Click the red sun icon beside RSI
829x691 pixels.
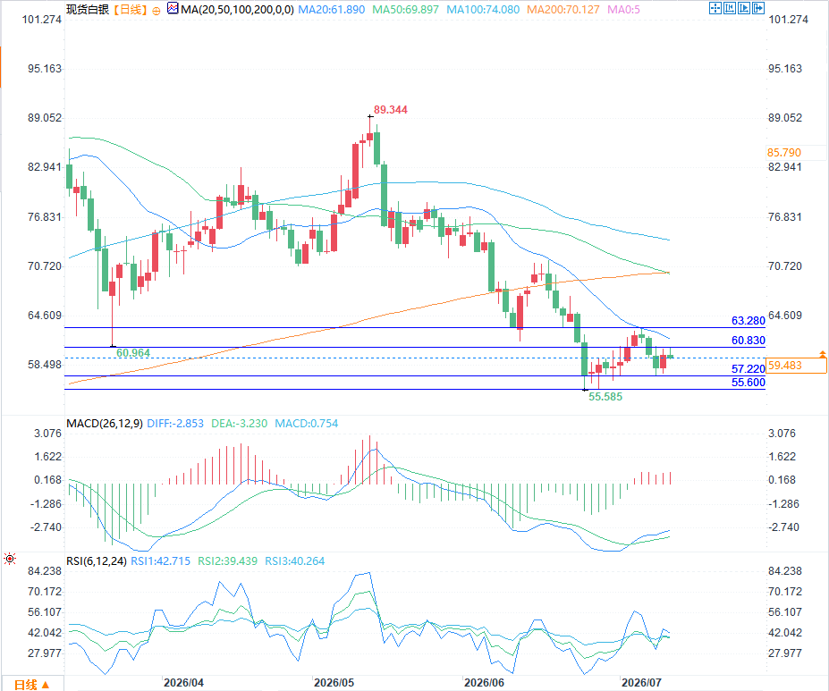(10, 559)
